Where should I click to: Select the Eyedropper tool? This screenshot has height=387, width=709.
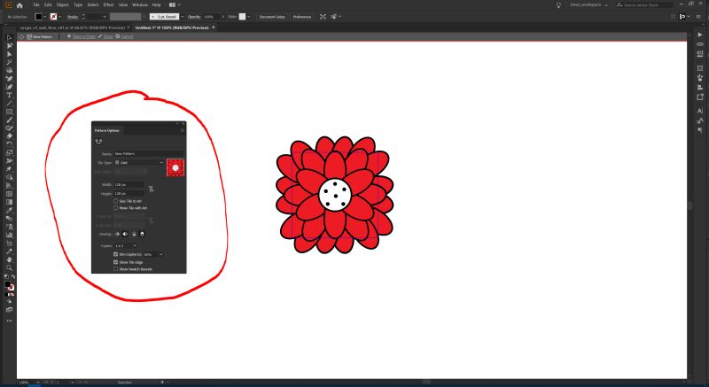9,211
